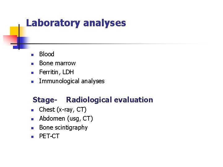Click the bullet next to Chest (x-ray, CT)
223x167 pixels.
[x=32, y=110]
